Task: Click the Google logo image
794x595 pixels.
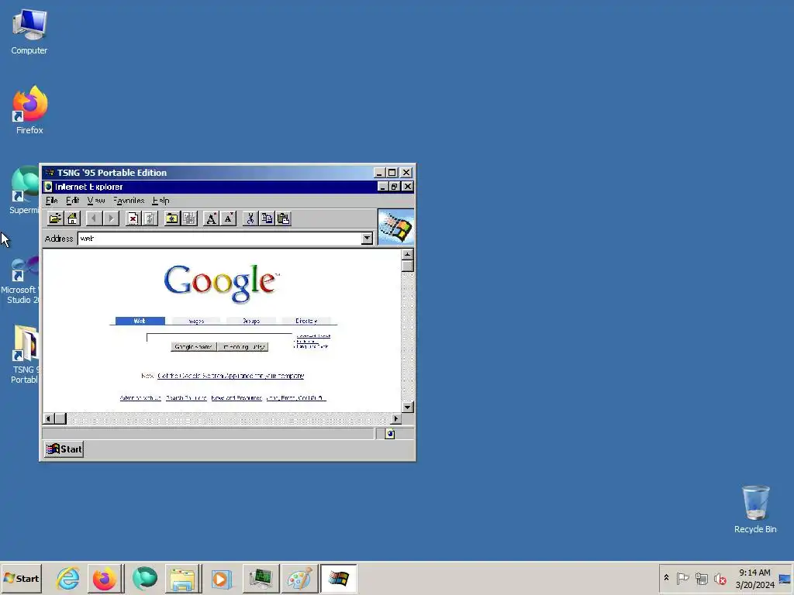Action: [x=222, y=284]
